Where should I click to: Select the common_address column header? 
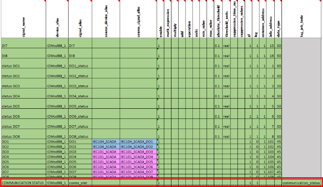coord(263,19)
